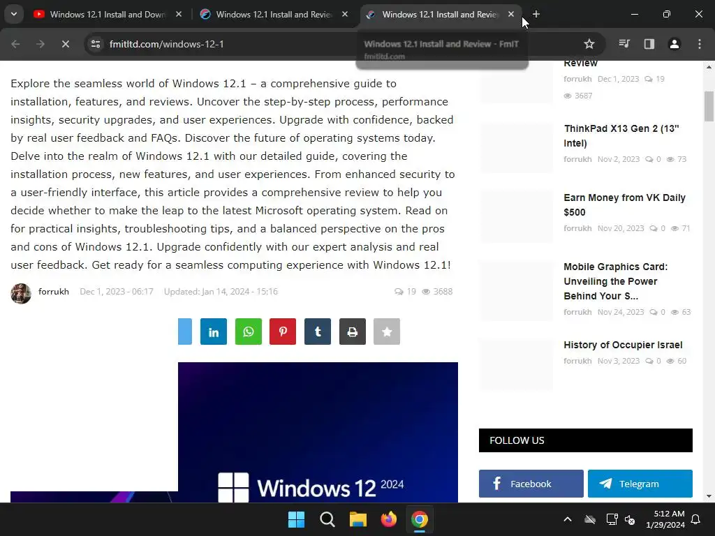Screen dimensions: 715x536
Task: Close the second Windows 12.1 tab
Action: click(x=345, y=14)
